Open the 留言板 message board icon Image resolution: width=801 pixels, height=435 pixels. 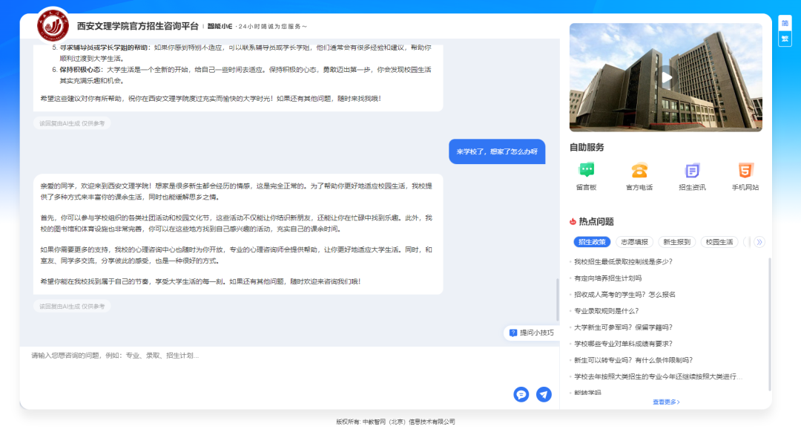pyautogui.click(x=586, y=171)
